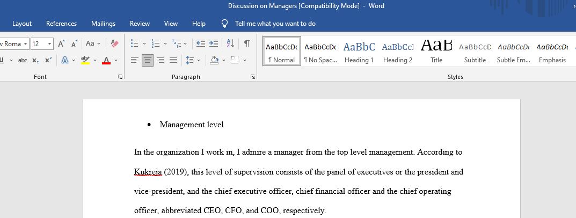576x218 pixels.
Task: Apply the Heading 1 style
Action: tap(359, 51)
